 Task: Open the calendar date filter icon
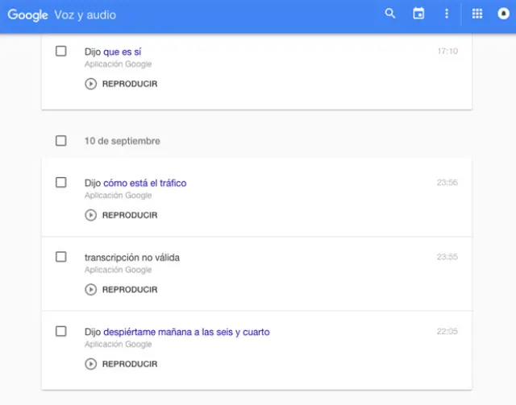pos(418,14)
